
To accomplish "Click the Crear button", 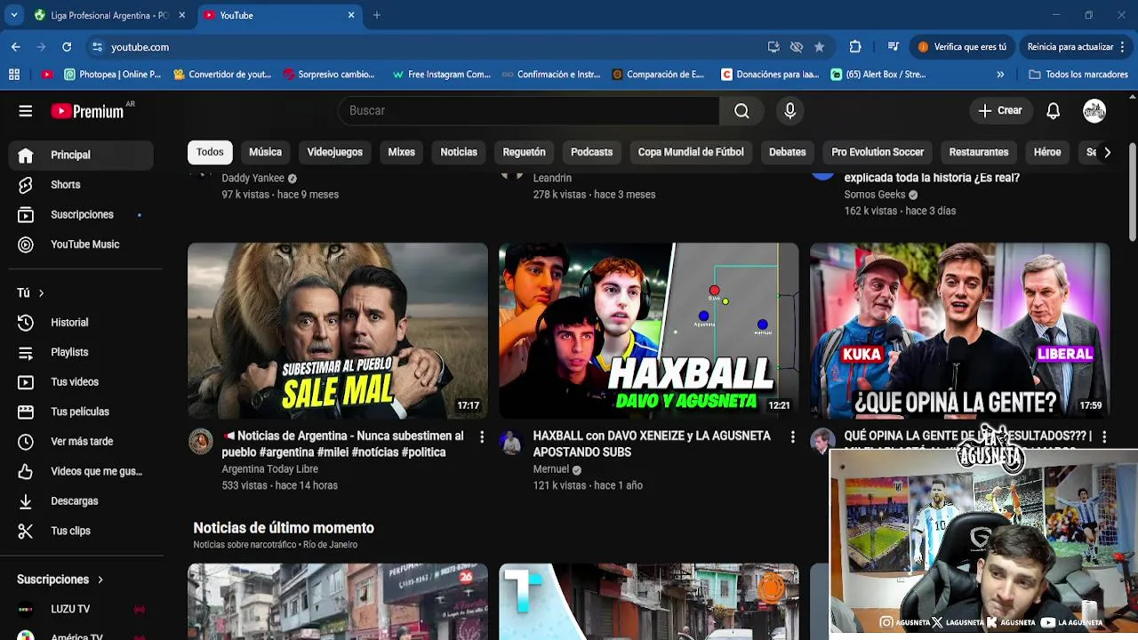I will click(1000, 111).
